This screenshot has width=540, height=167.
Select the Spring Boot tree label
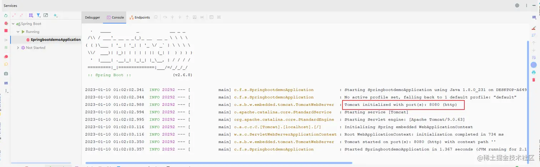click(31, 24)
